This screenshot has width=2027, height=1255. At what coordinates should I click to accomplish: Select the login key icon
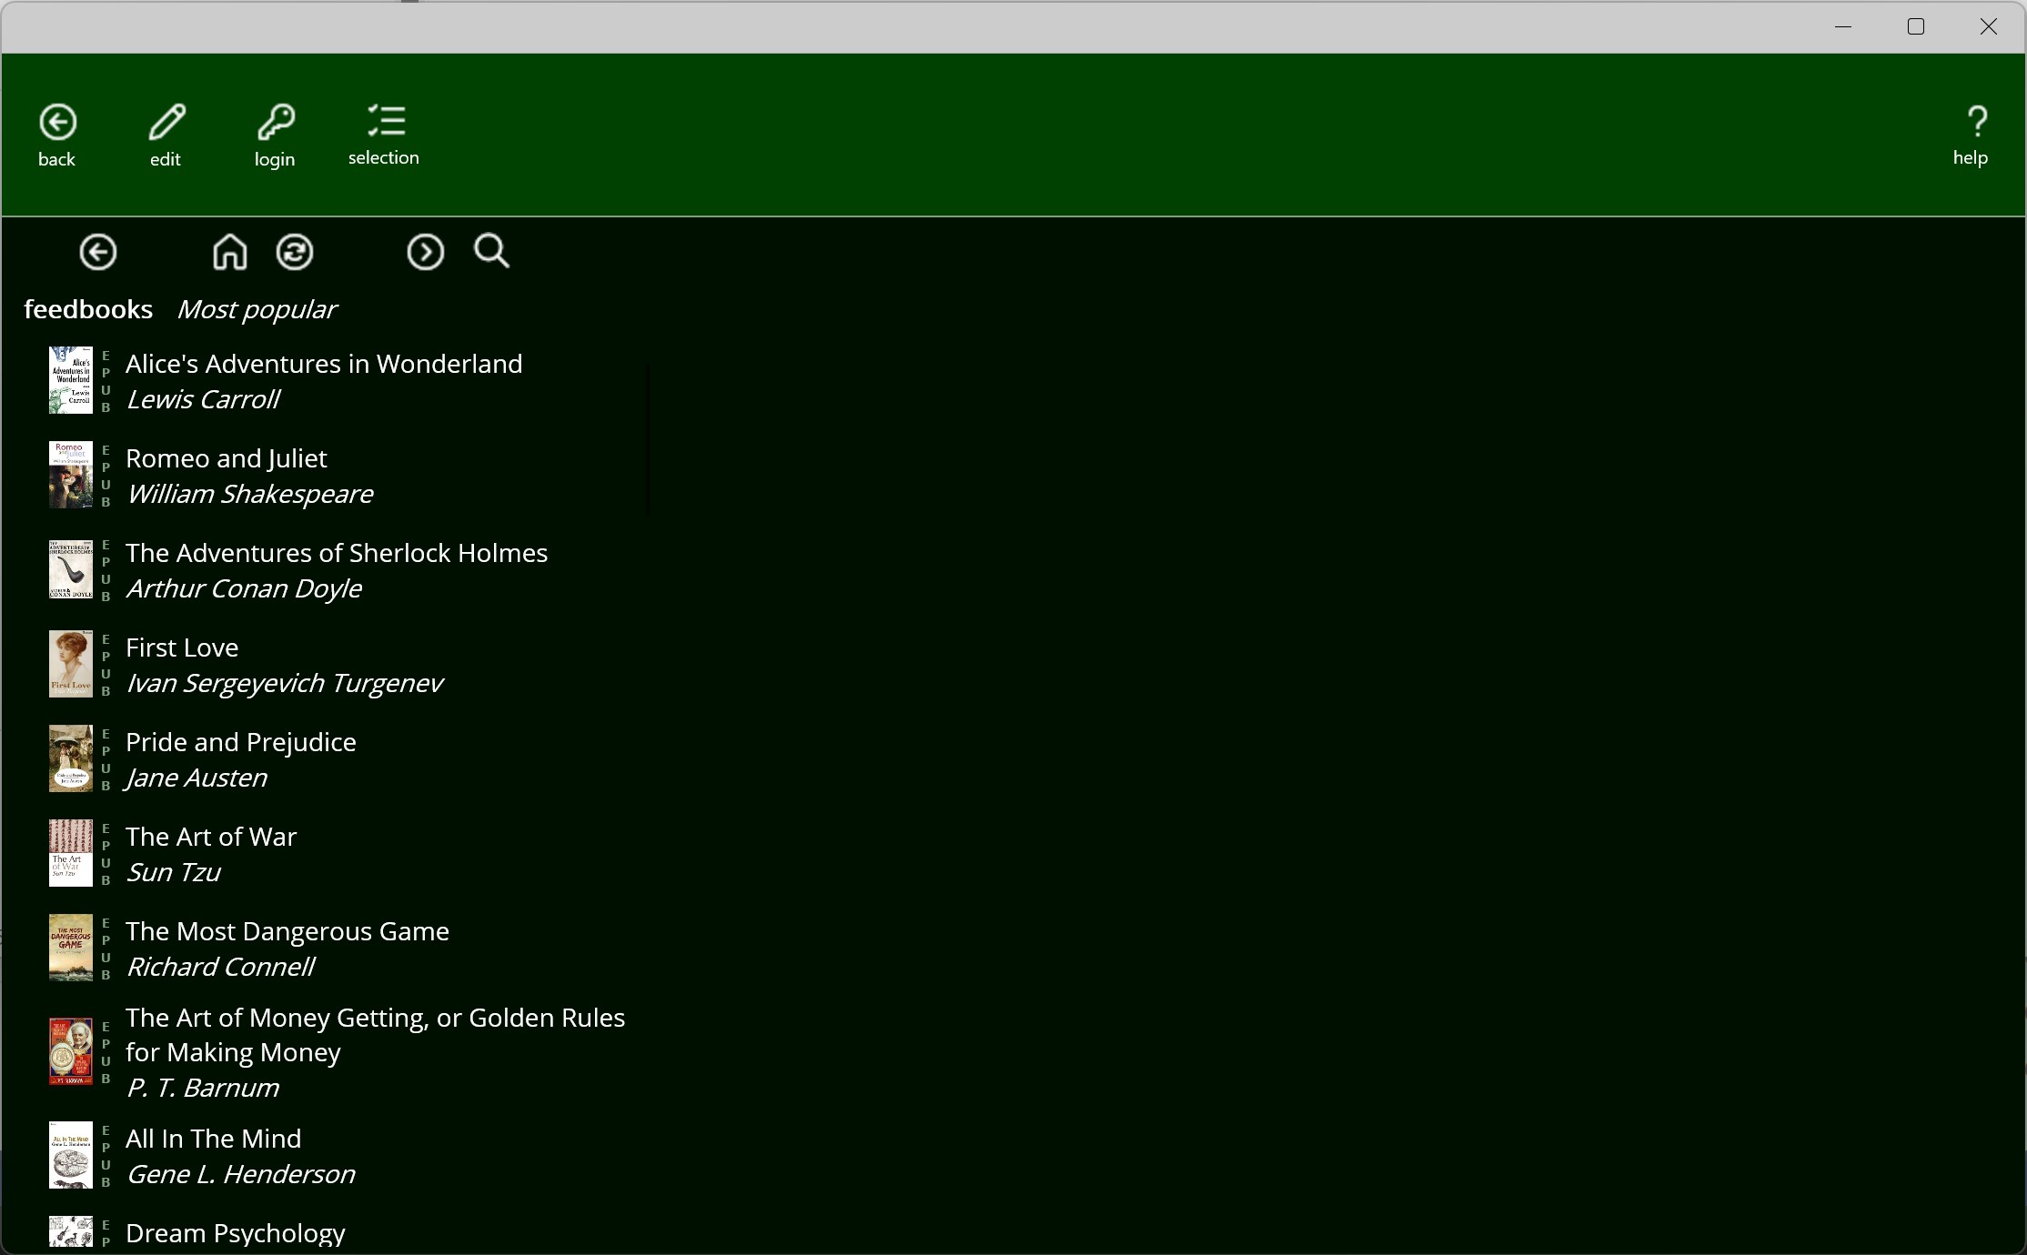[x=275, y=134]
